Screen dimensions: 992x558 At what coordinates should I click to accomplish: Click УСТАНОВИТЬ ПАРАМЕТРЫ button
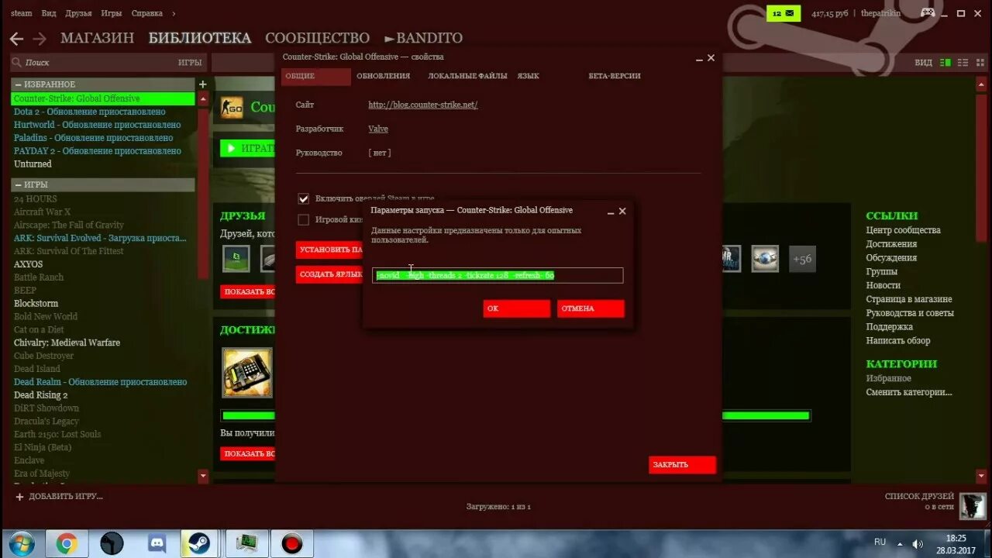click(329, 250)
